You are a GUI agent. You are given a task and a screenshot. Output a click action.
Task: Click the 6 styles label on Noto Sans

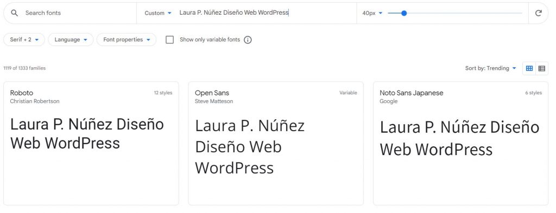click(x=534, y=93)
